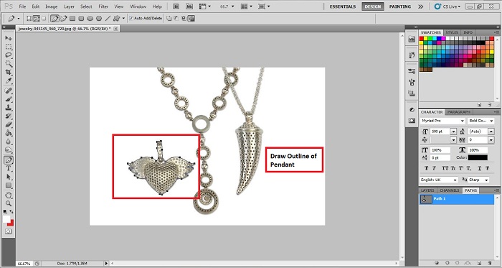
Task: Choose Line shape option in options bar
Action: coord(108,19)
